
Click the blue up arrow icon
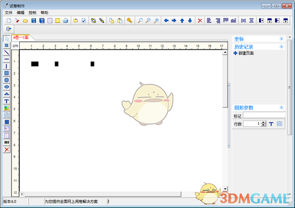pyautogui.click(x=182, y=20)
